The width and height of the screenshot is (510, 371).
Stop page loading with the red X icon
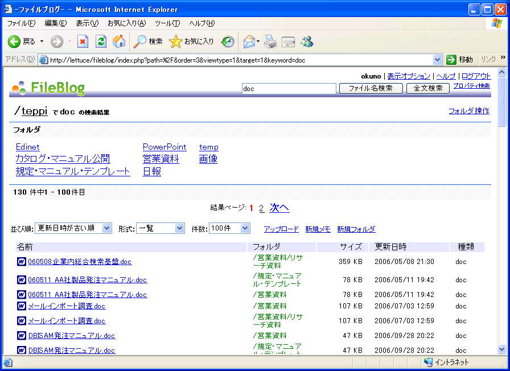pyautogui.click(x=83, y=42)
